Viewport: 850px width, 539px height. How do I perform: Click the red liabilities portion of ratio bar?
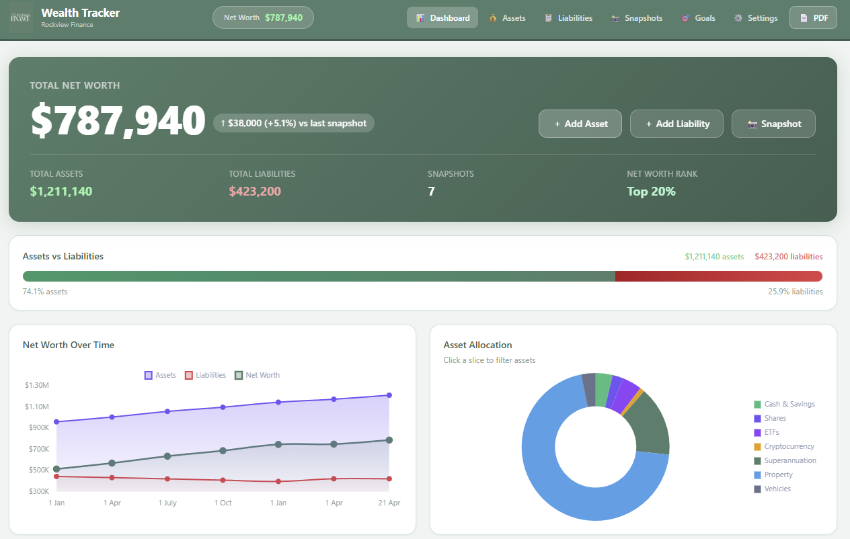coord(719,276)
